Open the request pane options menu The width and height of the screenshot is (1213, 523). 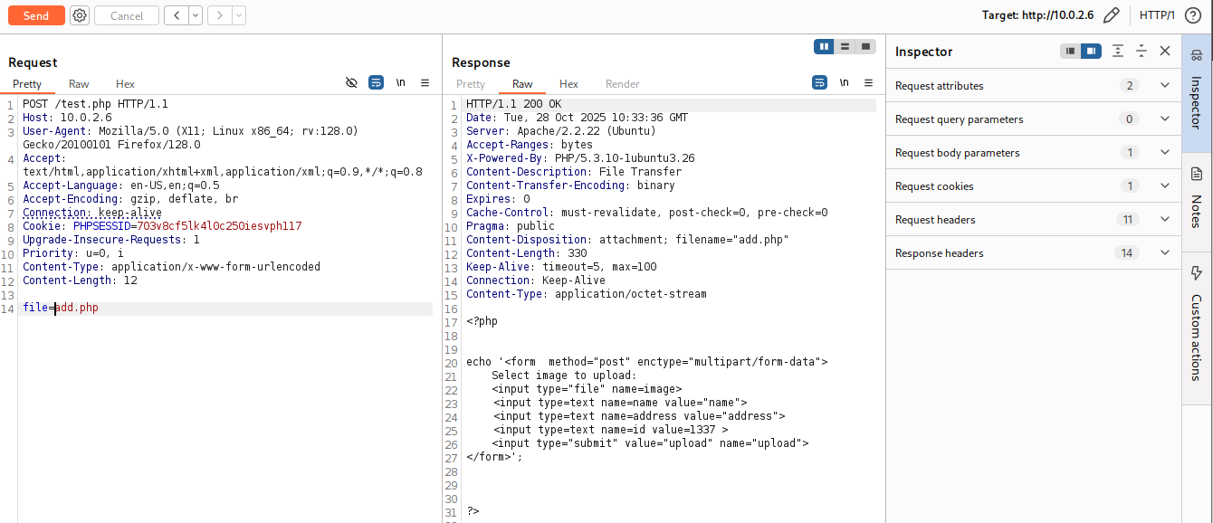pos(425,82)
